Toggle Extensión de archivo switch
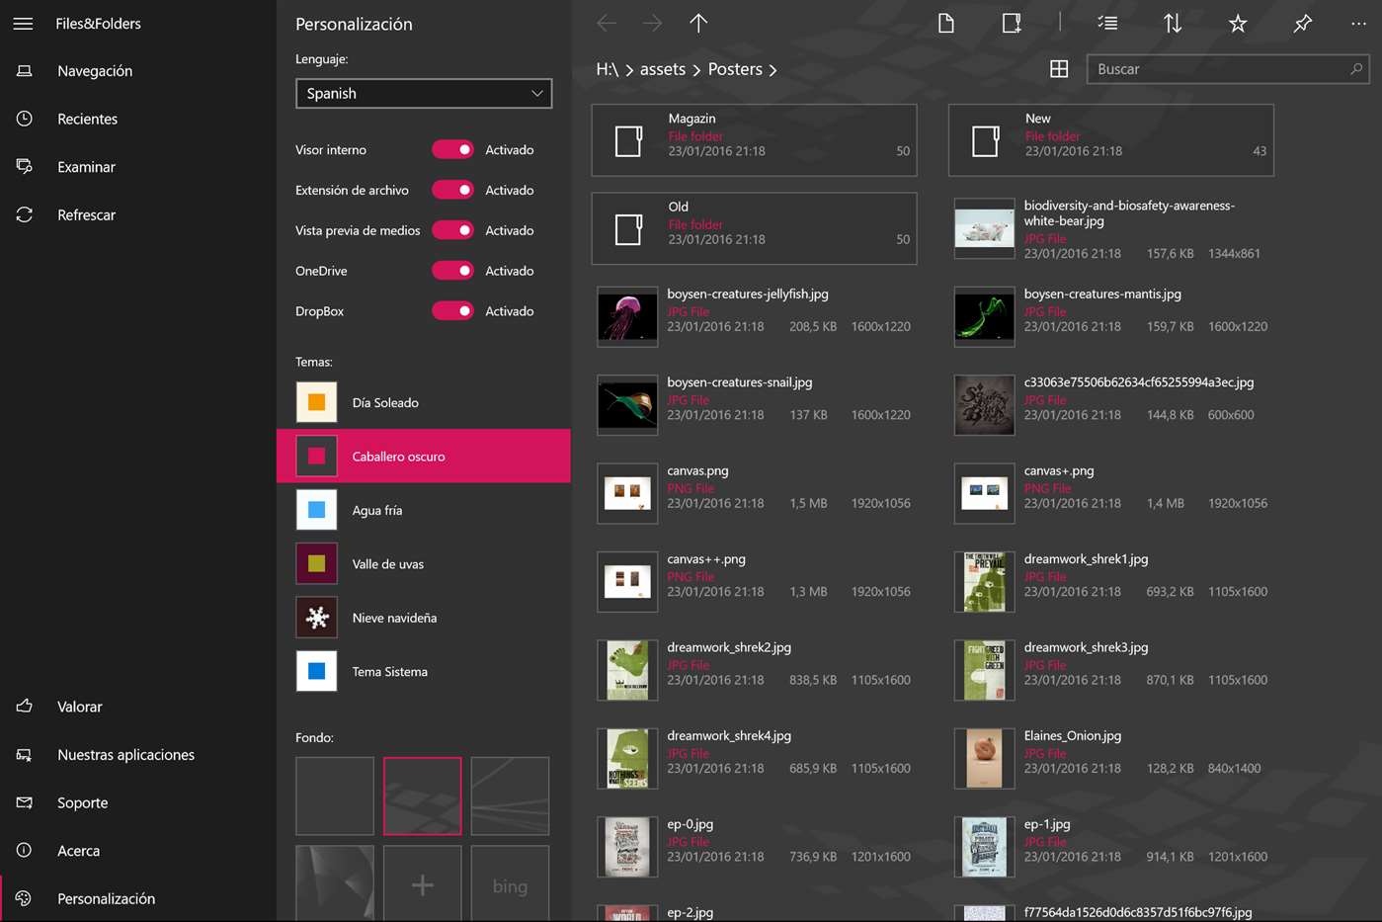Image resolution: width=1382 pixels, height=922 pixels. pyautogui.click(x=452, y=190)
